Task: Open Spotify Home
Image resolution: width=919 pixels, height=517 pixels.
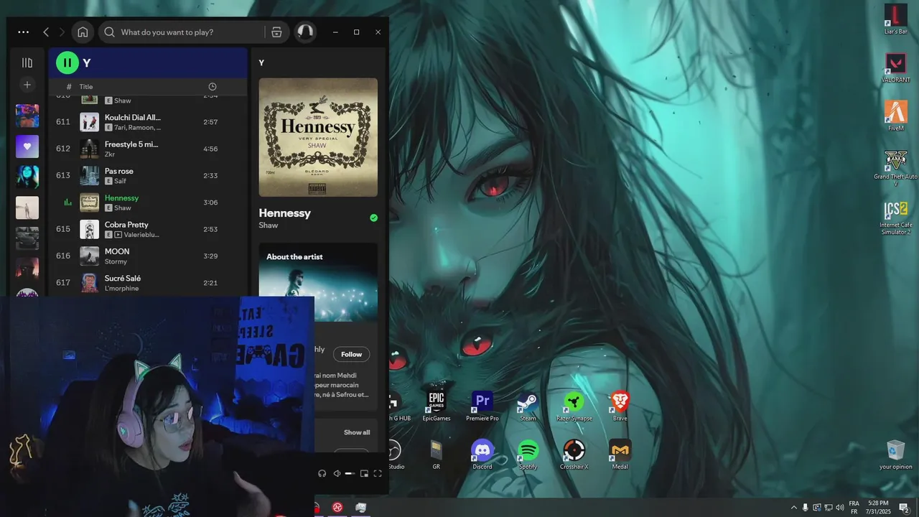Action: (83, 32)
